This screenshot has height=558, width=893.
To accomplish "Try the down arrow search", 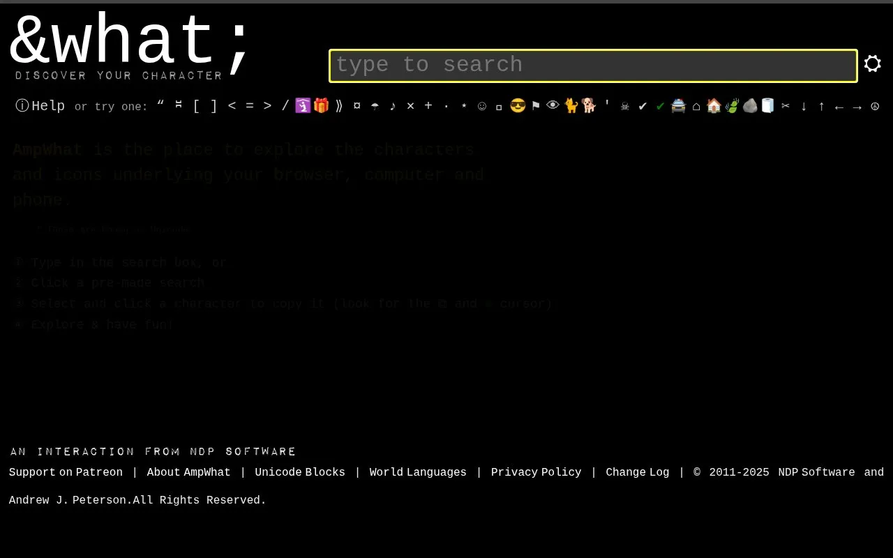I will (x=804, y=106).
